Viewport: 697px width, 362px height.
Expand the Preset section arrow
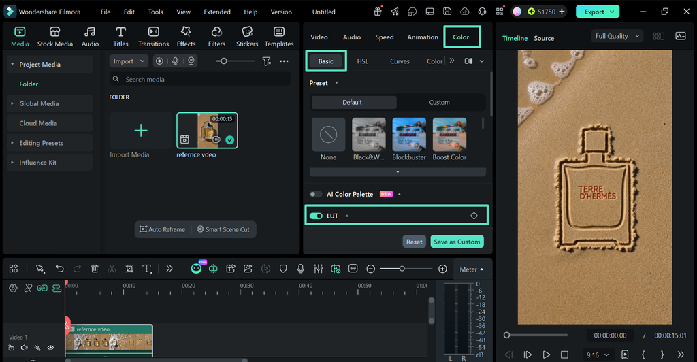336,83
